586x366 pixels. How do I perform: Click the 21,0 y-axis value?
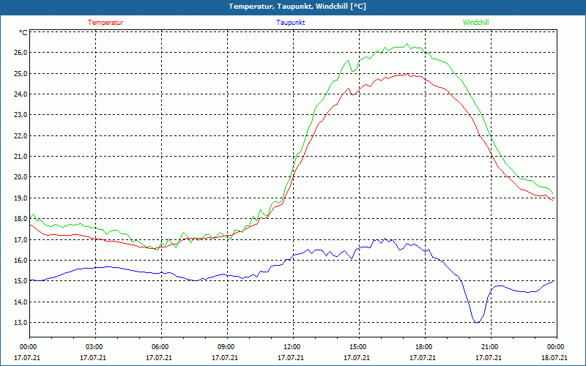click(x=20, y=157)
